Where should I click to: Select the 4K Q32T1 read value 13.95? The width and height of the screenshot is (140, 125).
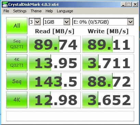coord(55,63)
